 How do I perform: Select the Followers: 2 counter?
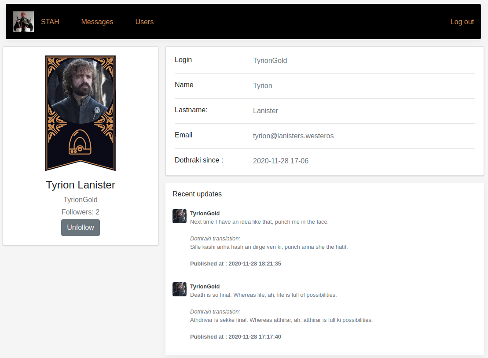(81, 212)
